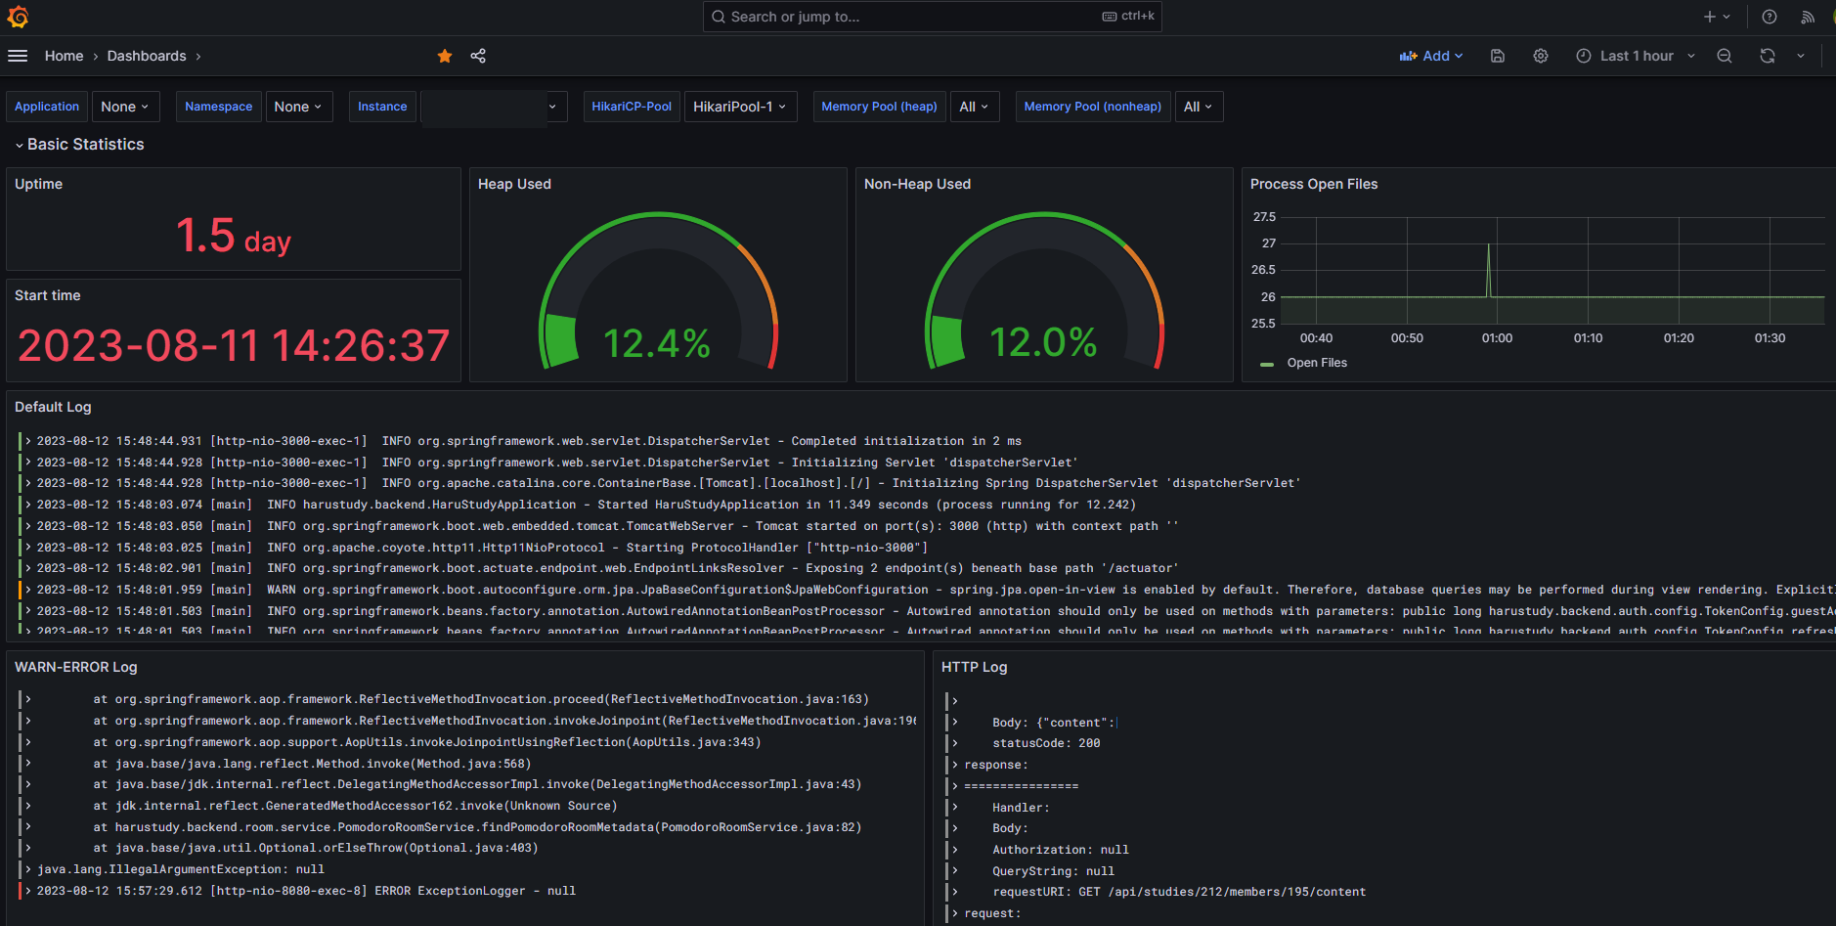Collapse the Basic Statistics row

79,144
